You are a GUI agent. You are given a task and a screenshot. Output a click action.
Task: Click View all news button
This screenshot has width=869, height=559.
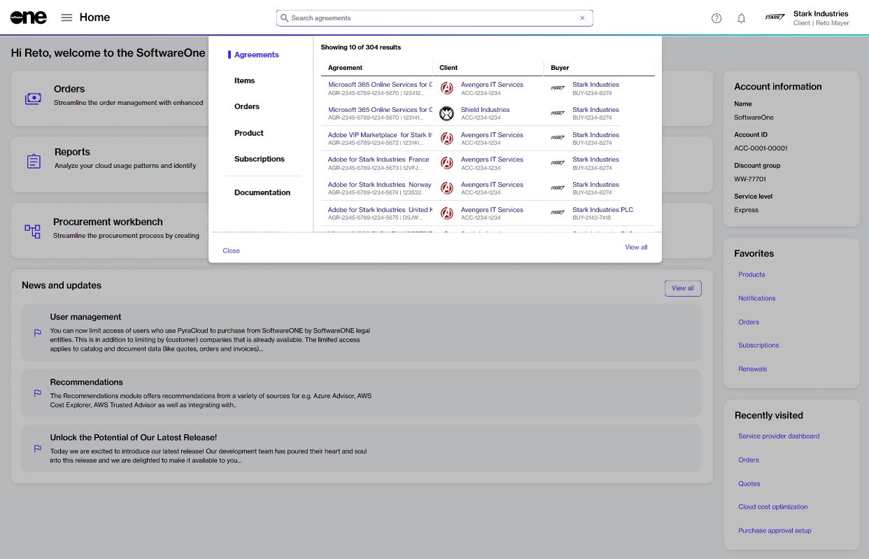point(682,288)
